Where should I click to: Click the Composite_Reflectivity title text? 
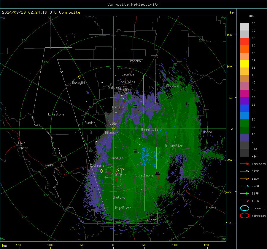[x=133, y=4]
